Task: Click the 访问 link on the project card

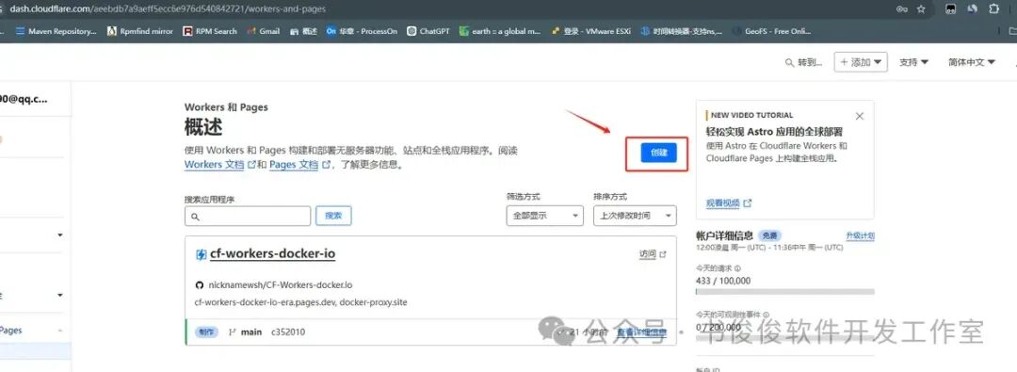Action: 647,254
